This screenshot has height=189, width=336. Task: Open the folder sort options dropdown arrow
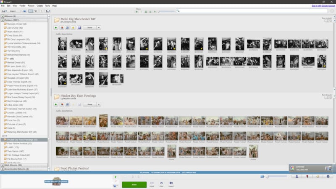41,11
